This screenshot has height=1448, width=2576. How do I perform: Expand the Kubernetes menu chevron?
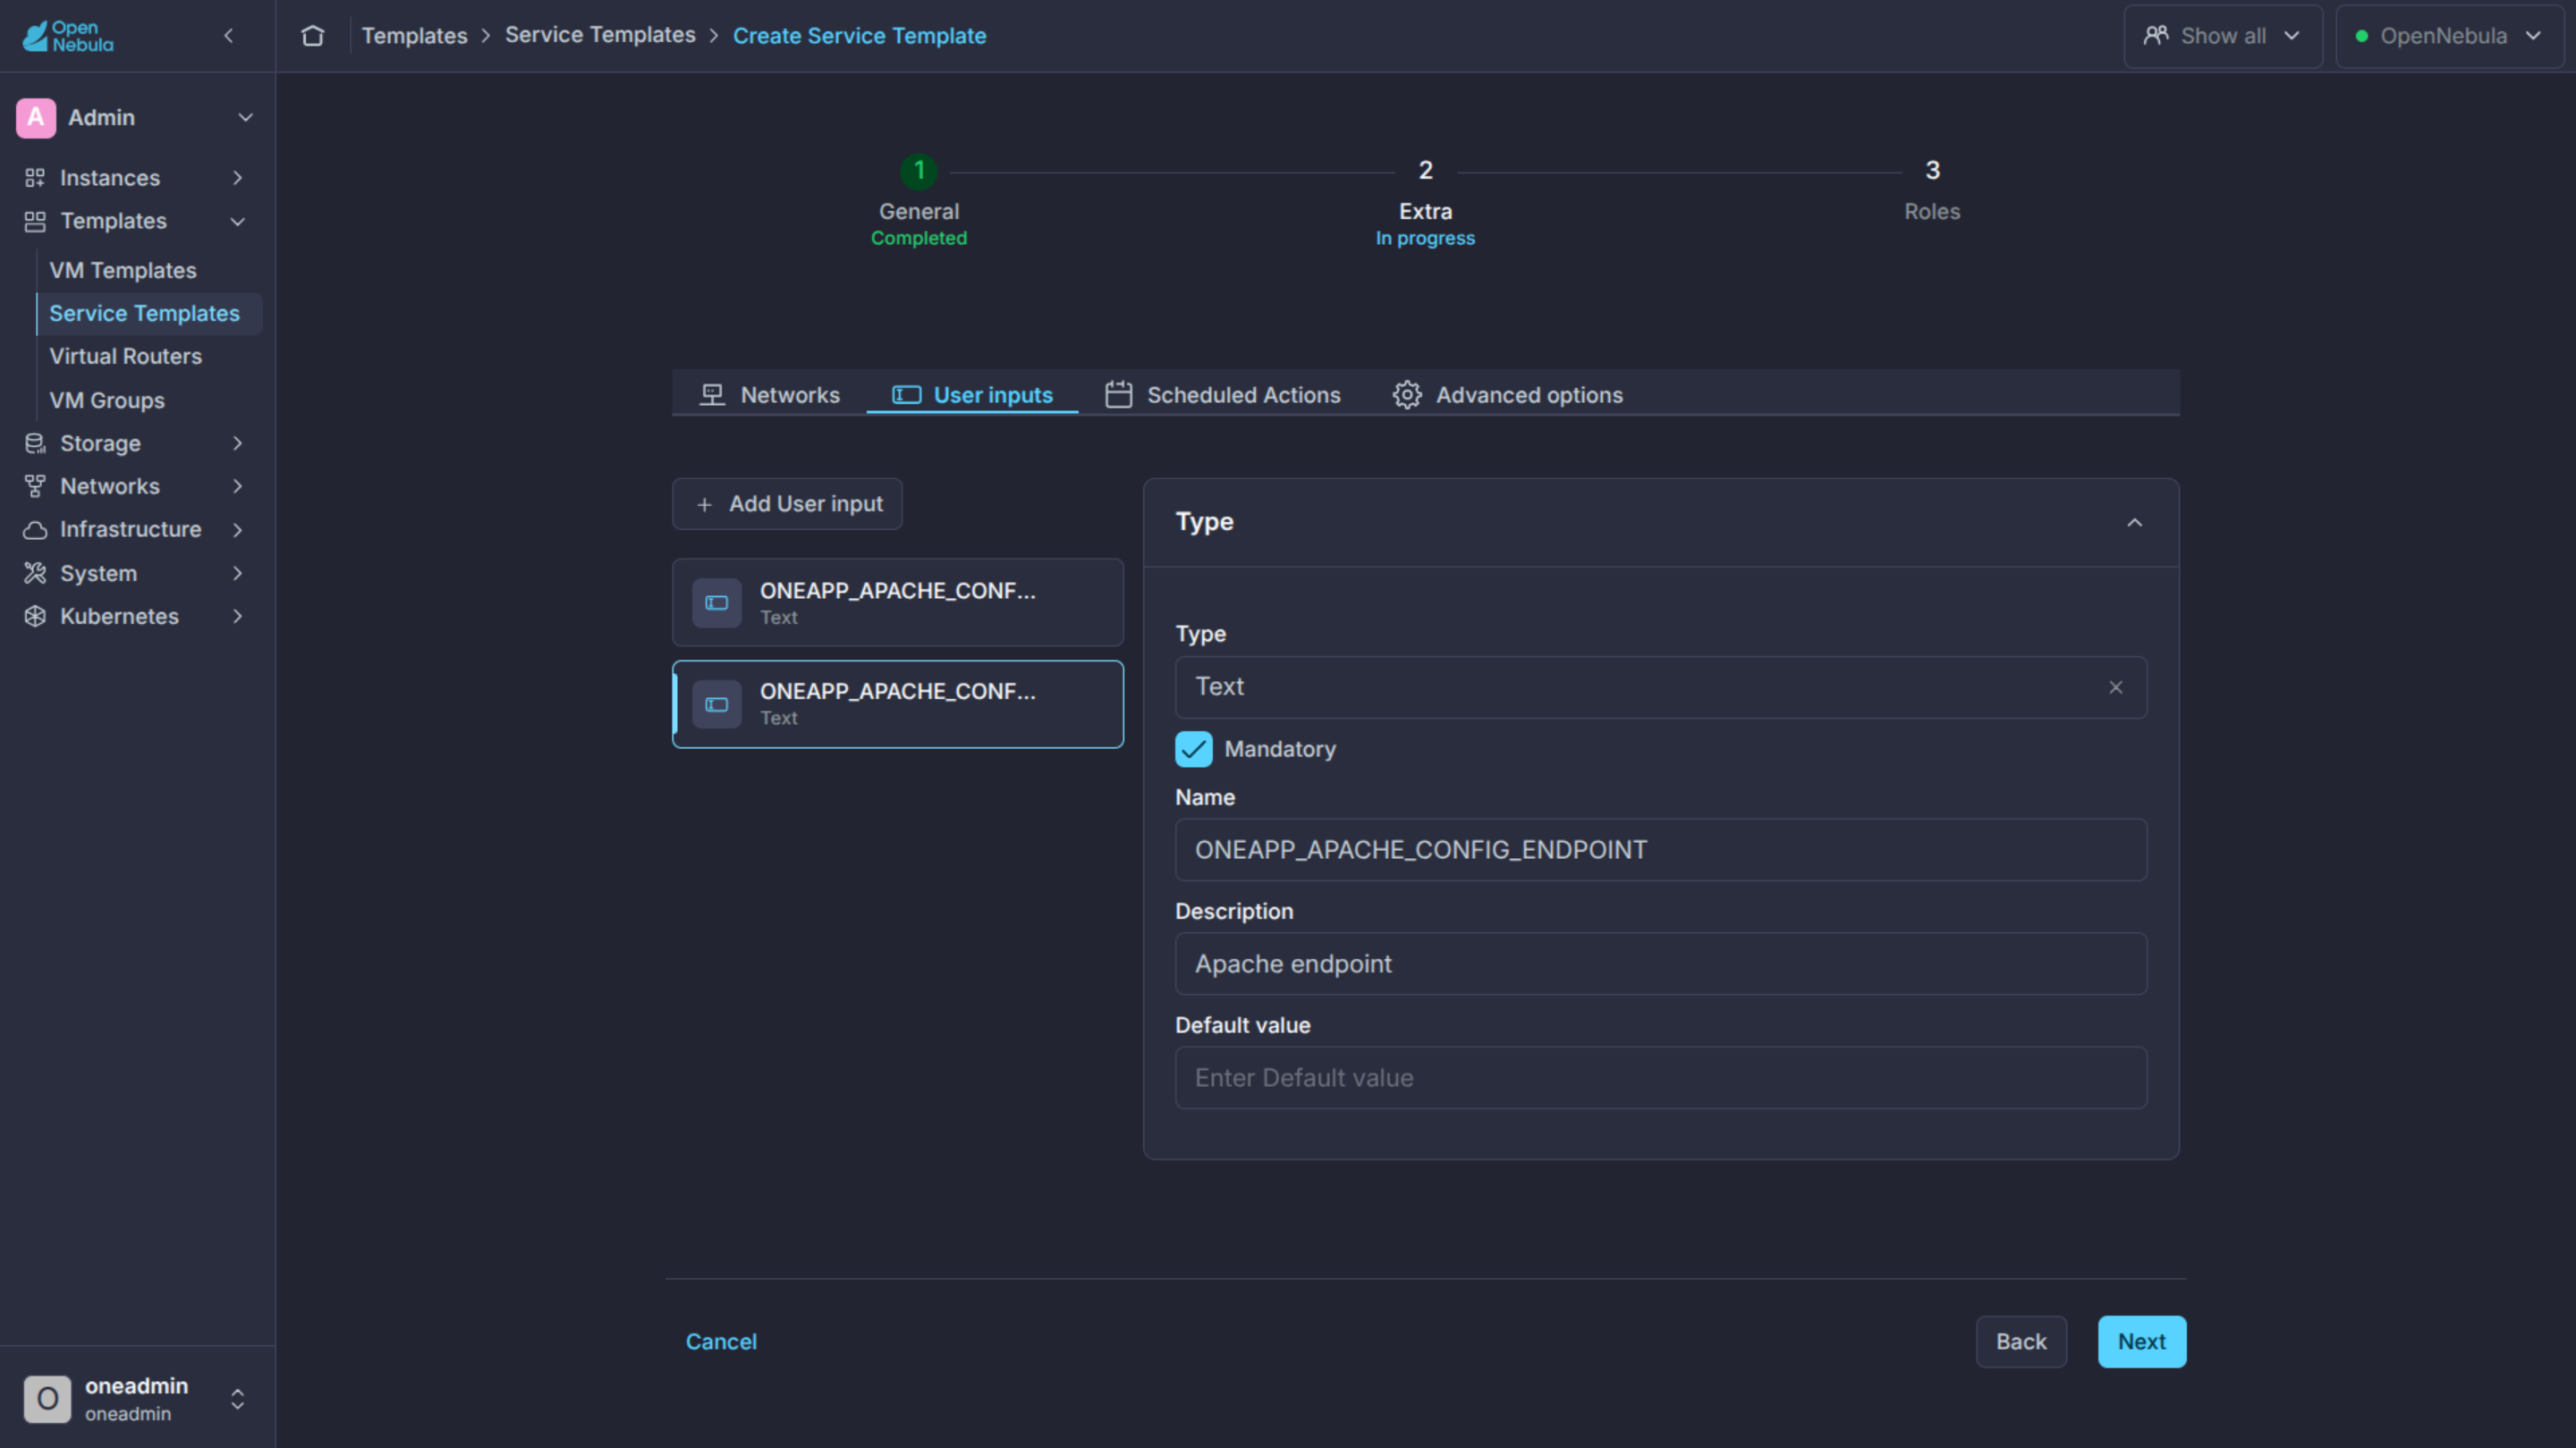[x=238, y=617]
